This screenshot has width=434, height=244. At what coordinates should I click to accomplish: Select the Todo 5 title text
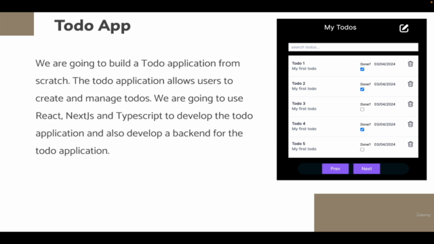[298, 144]
